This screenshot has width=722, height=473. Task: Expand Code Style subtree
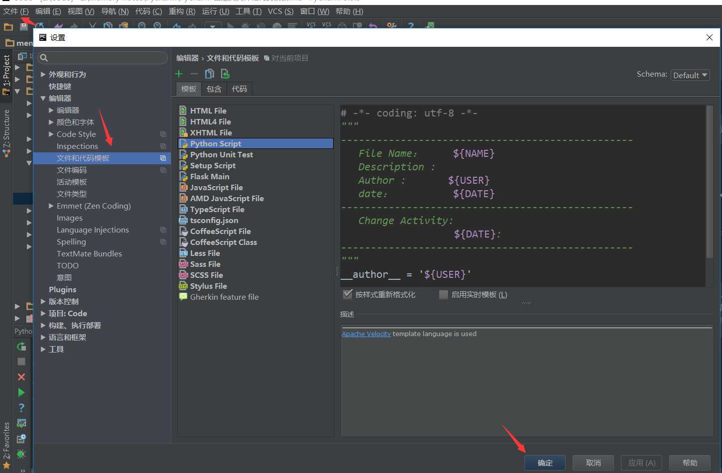pyautogui.click(x=51, y=134)
